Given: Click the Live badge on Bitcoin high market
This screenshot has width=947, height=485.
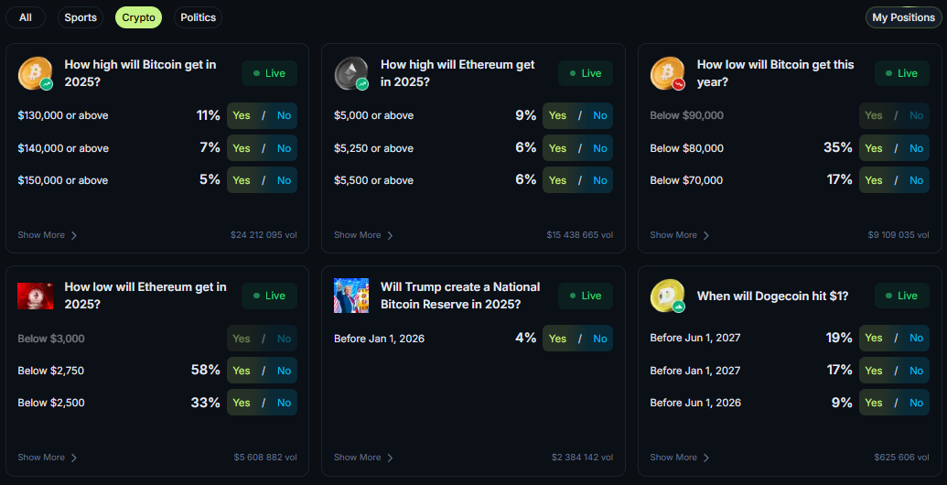Looking at the screenshot, I should [x=269, y=73].
